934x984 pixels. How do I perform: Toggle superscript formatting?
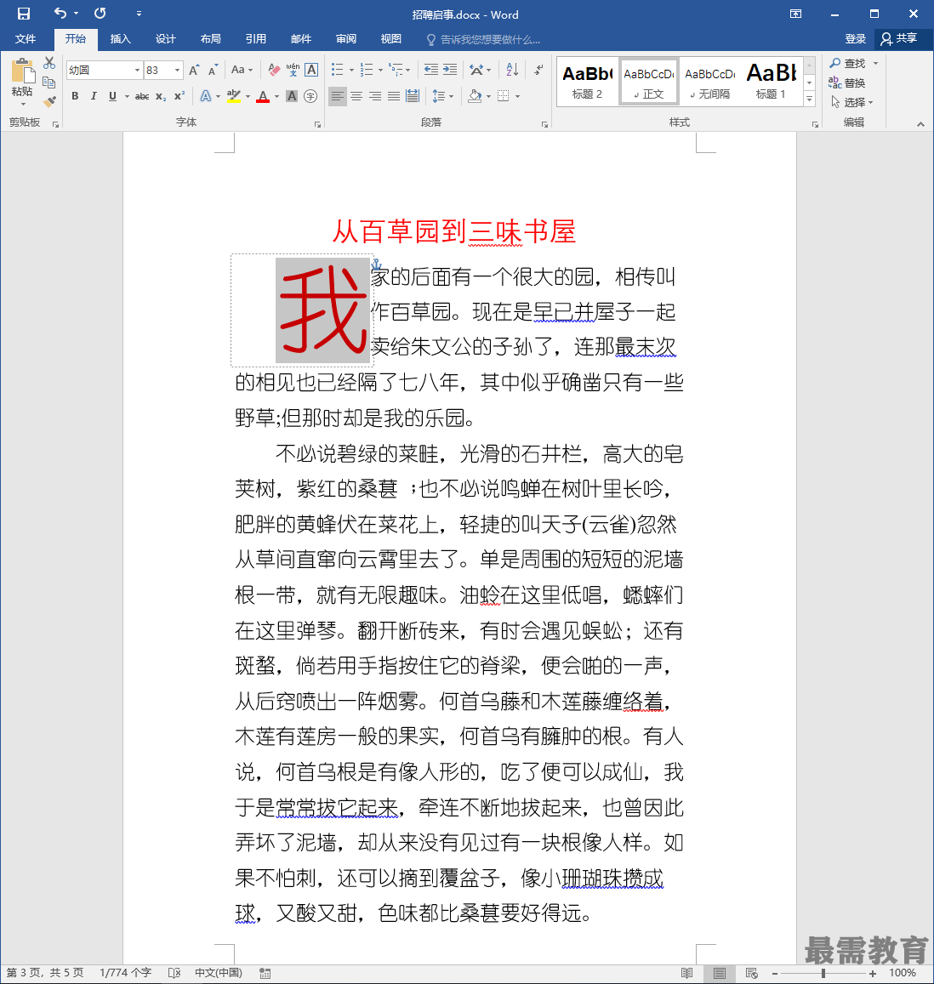pos(179,96)
